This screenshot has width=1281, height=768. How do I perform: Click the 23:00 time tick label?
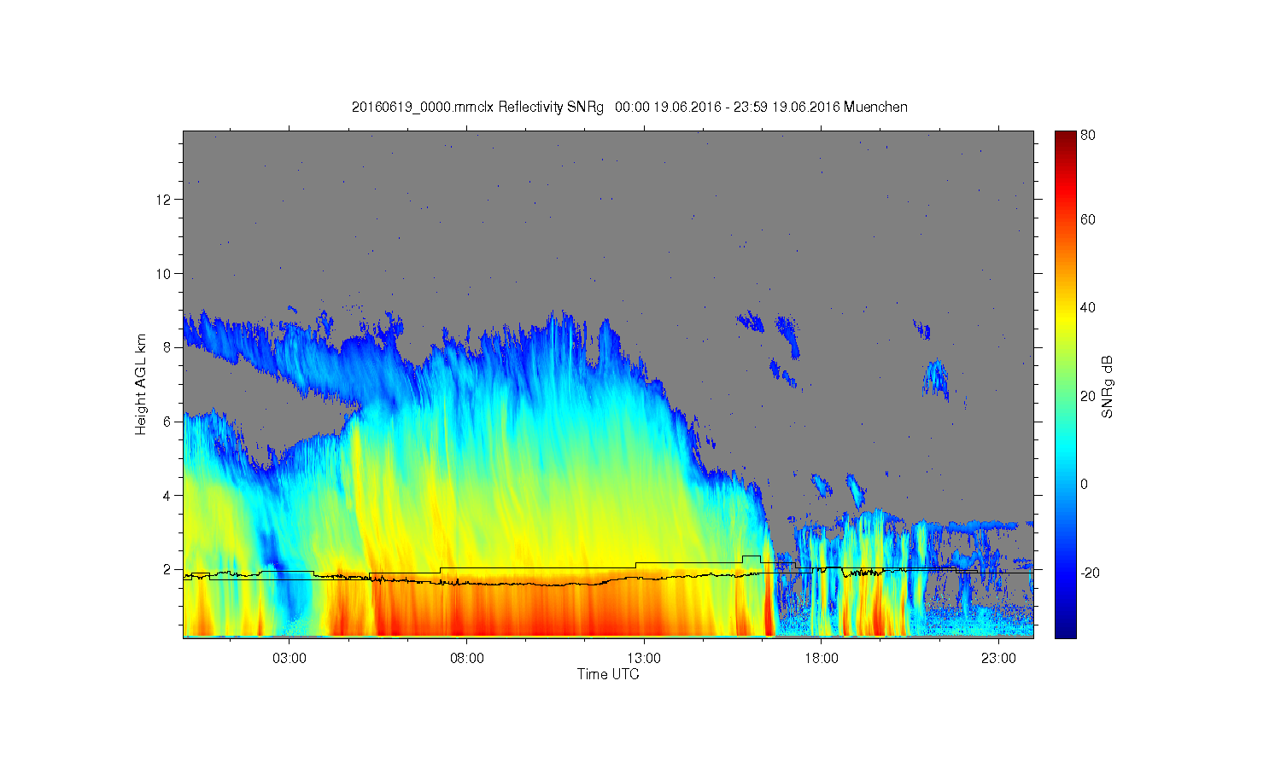pos(998,659)
